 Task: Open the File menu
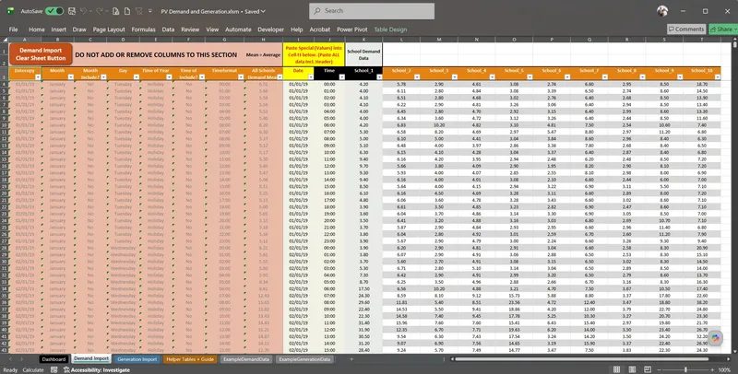pyautogui.click(x=13, y=29)
